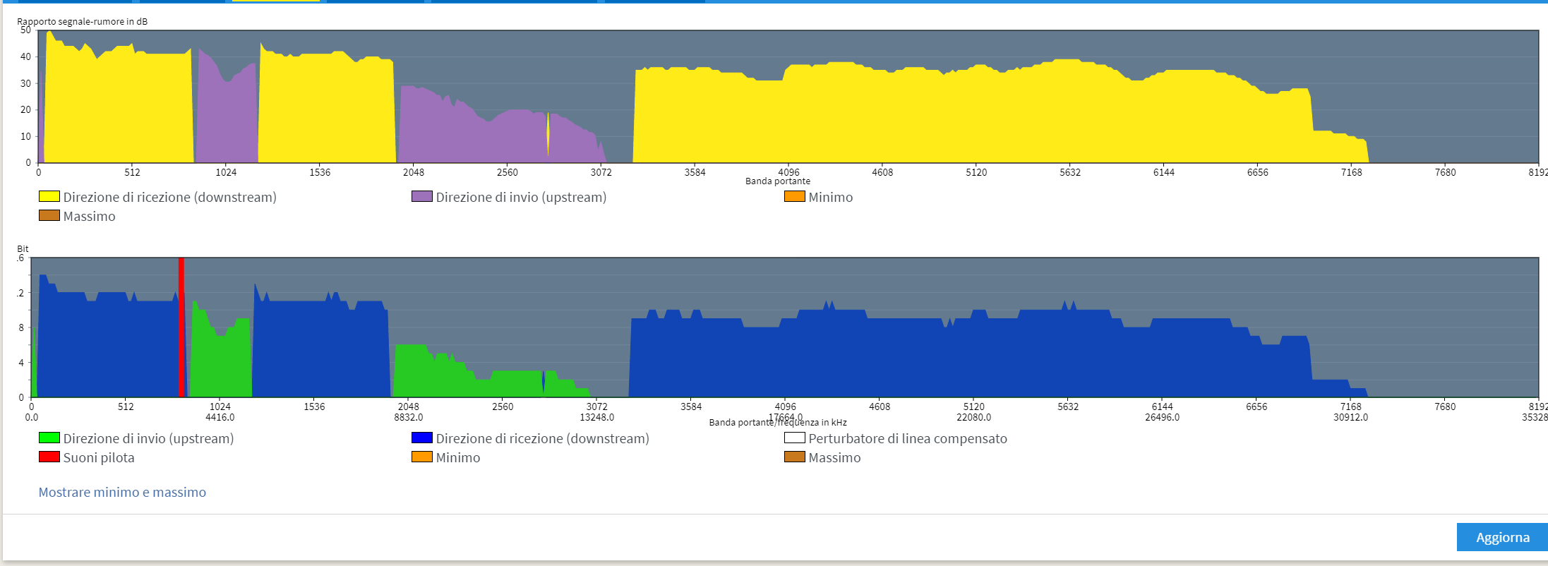Click white 'Perturbatore di linea compensato' swatch
This screenshot has height=566, width=1548.
coord(795,438)
